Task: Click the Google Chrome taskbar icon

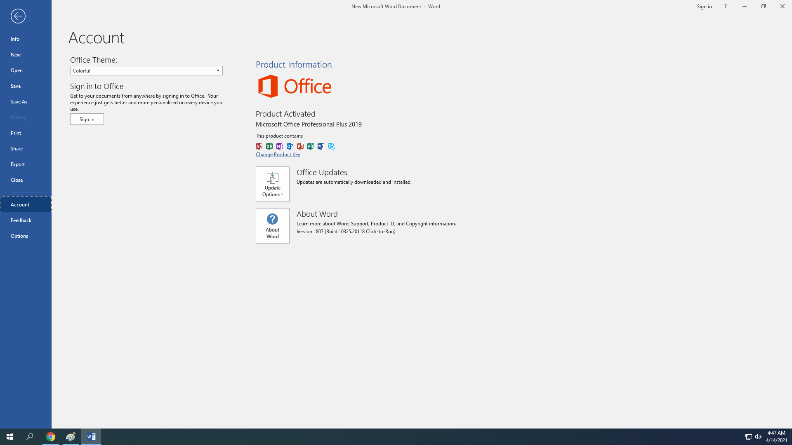Action: (51, 436)
